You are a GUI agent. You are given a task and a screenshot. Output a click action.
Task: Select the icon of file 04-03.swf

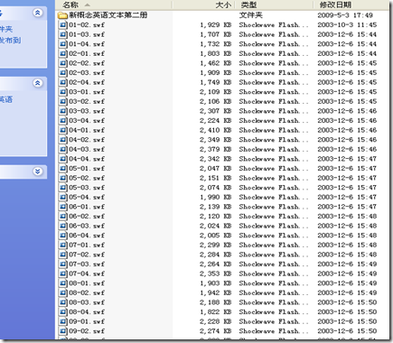[x=62, y=150]
